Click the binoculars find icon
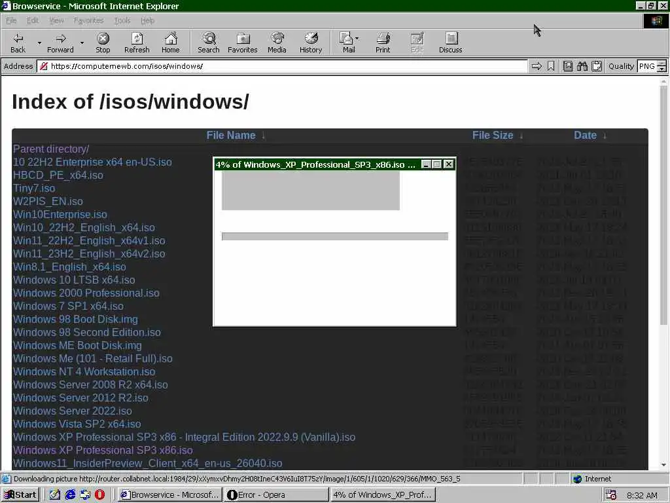This screenshot has width=670, height=503. (582, 66)
